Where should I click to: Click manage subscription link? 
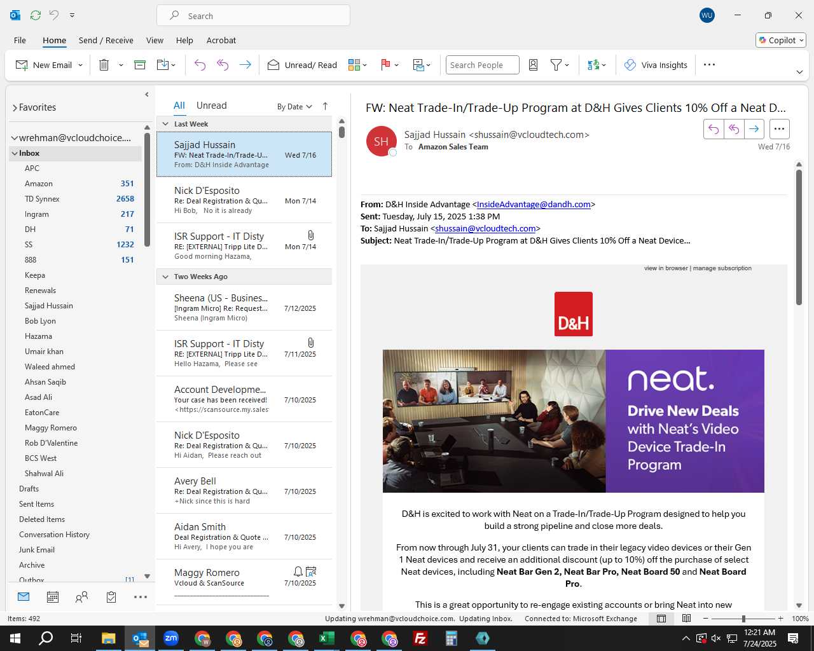[722, 268]
